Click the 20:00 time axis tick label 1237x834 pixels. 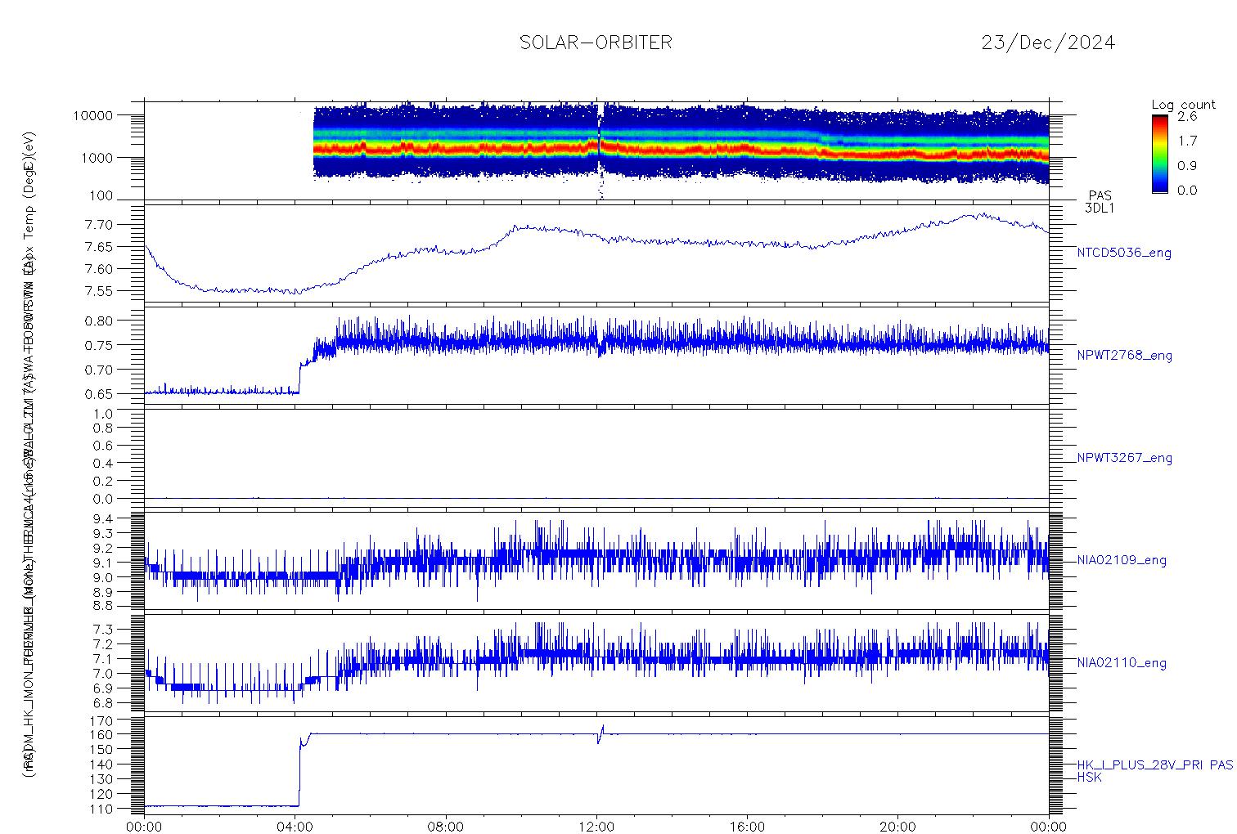click(x=898, y=827)
